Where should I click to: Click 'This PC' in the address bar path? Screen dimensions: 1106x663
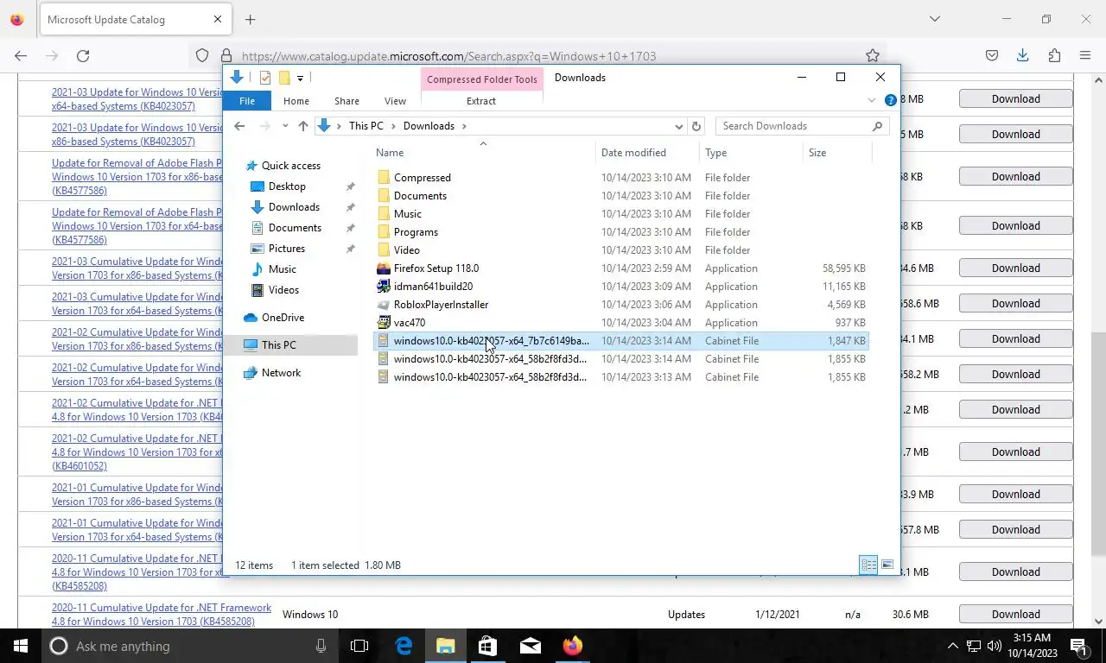(x=365, y=126)
